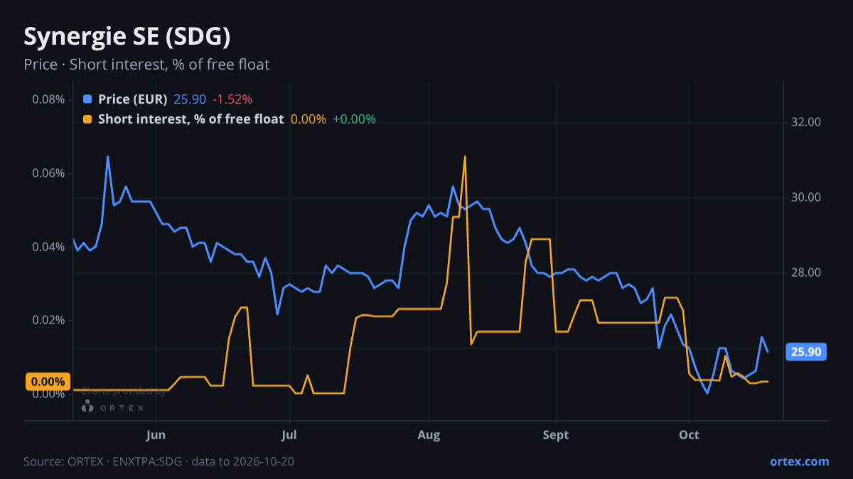Click the 30.00 right axis label

(x=806, y=197)
